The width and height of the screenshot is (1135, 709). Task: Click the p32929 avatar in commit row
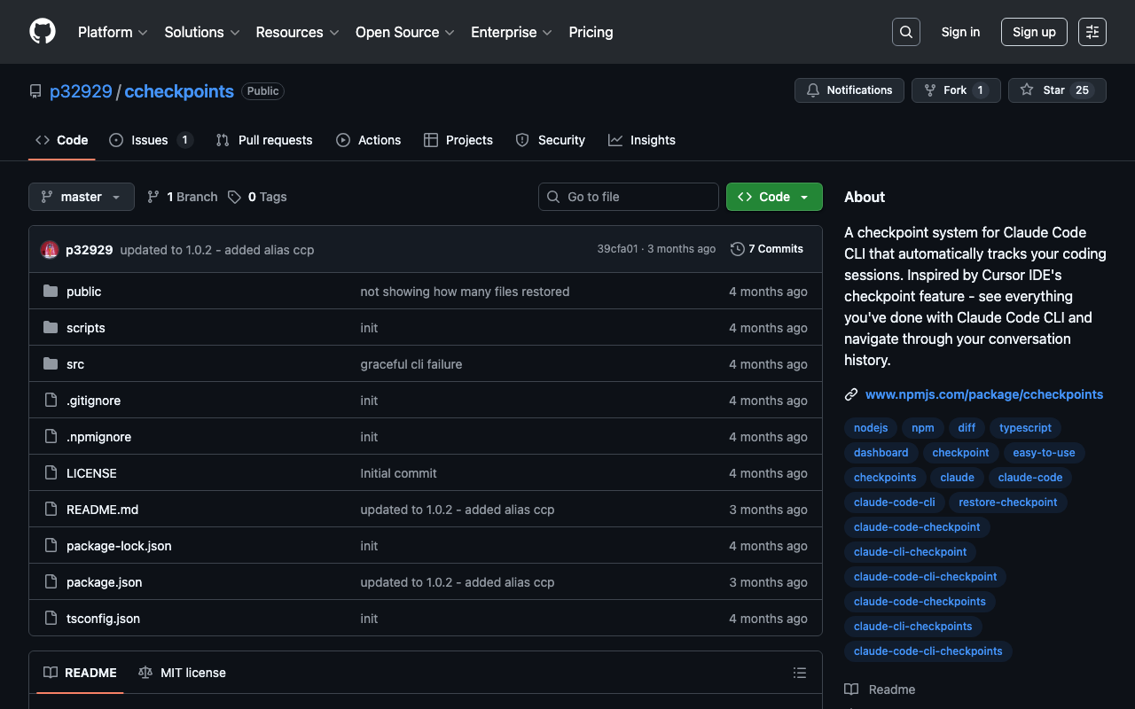pos(50,250)
